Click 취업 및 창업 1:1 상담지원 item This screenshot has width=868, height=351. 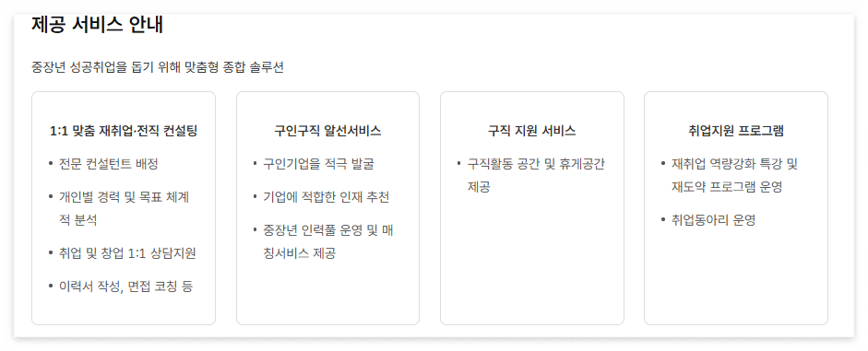tap(127, 253)
